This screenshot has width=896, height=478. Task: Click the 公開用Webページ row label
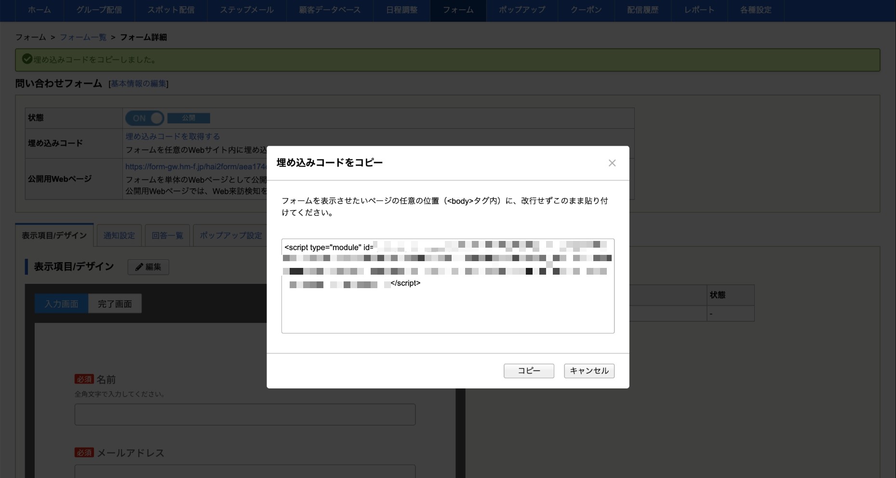click(60, 179)
